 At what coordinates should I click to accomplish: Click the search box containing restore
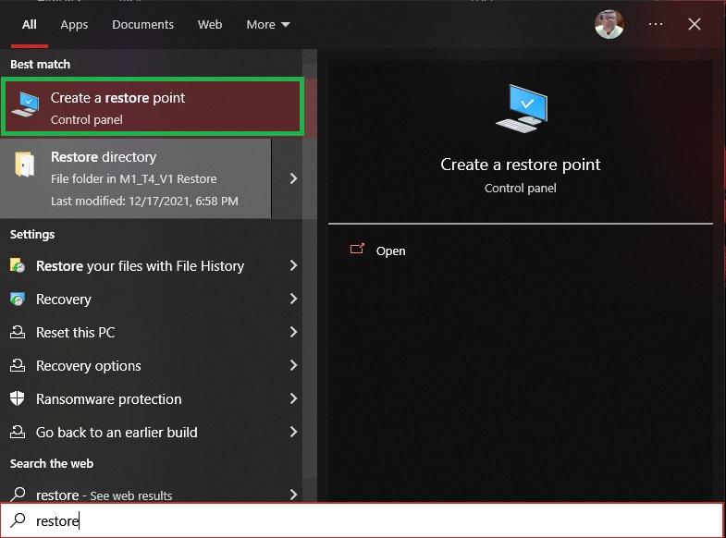[363, 520]
